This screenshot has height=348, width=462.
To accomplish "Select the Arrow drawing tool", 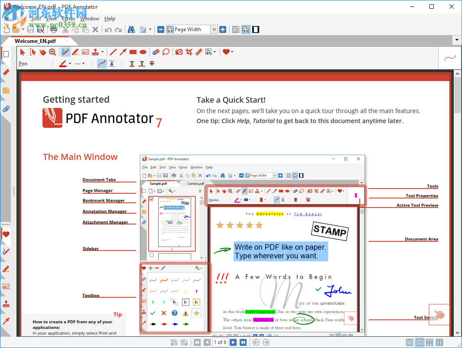I will coord(123,52).
